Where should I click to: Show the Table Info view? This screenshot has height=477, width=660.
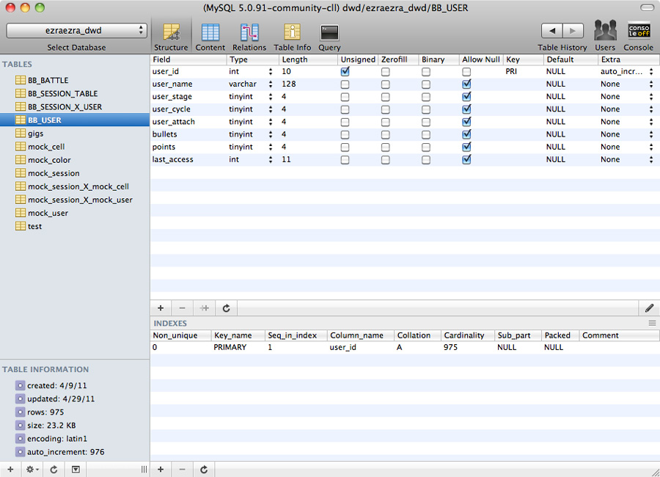(x=293, y=37)
